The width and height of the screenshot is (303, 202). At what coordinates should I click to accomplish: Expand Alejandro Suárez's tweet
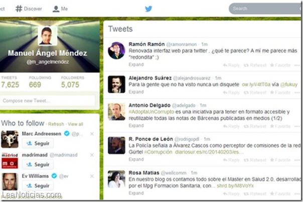tap(136, 92)
